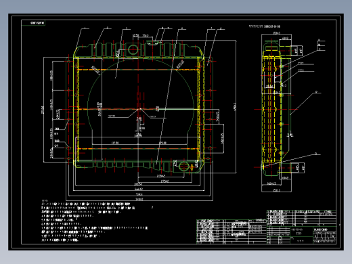Click the lower tank outlet circle
Screen dimensions: 352x264
pos(184,167)
